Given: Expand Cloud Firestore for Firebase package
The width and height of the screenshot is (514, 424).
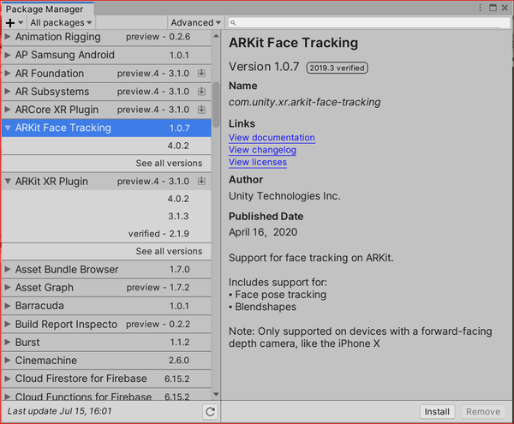Looking at the screenshot, I should (x=8, y=379).
